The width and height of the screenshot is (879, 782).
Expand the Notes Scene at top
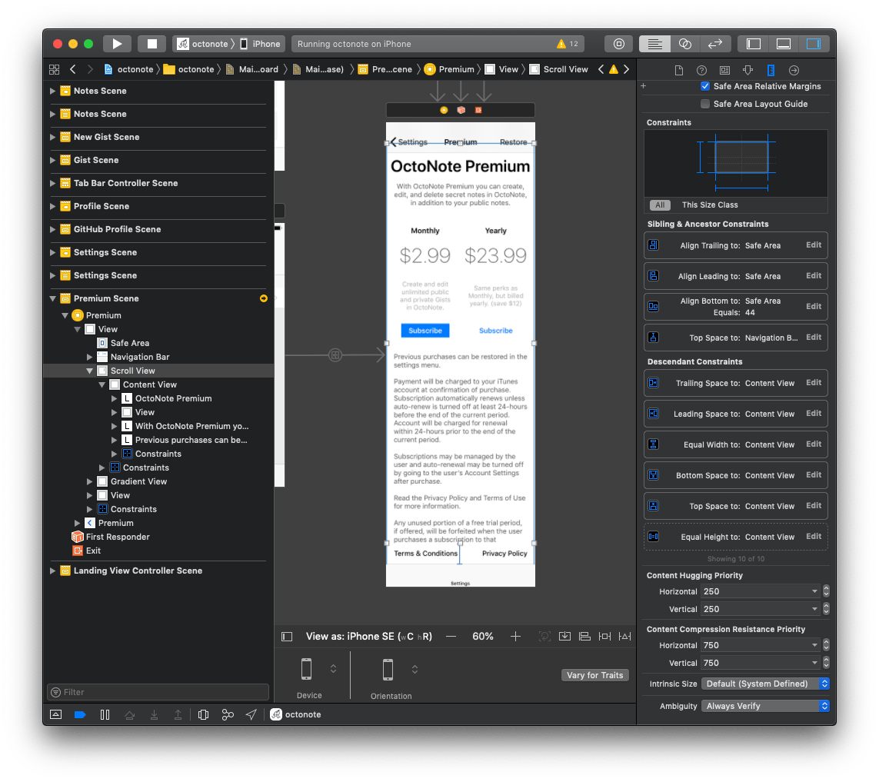[x=53, y=91]
